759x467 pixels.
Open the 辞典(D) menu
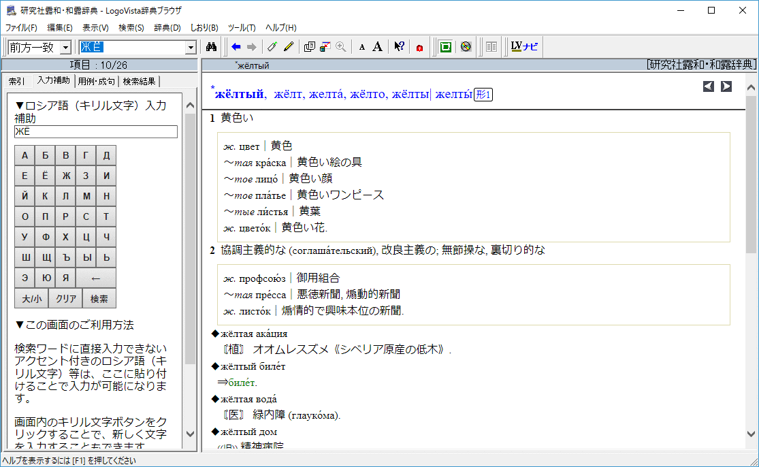(167, 28)
